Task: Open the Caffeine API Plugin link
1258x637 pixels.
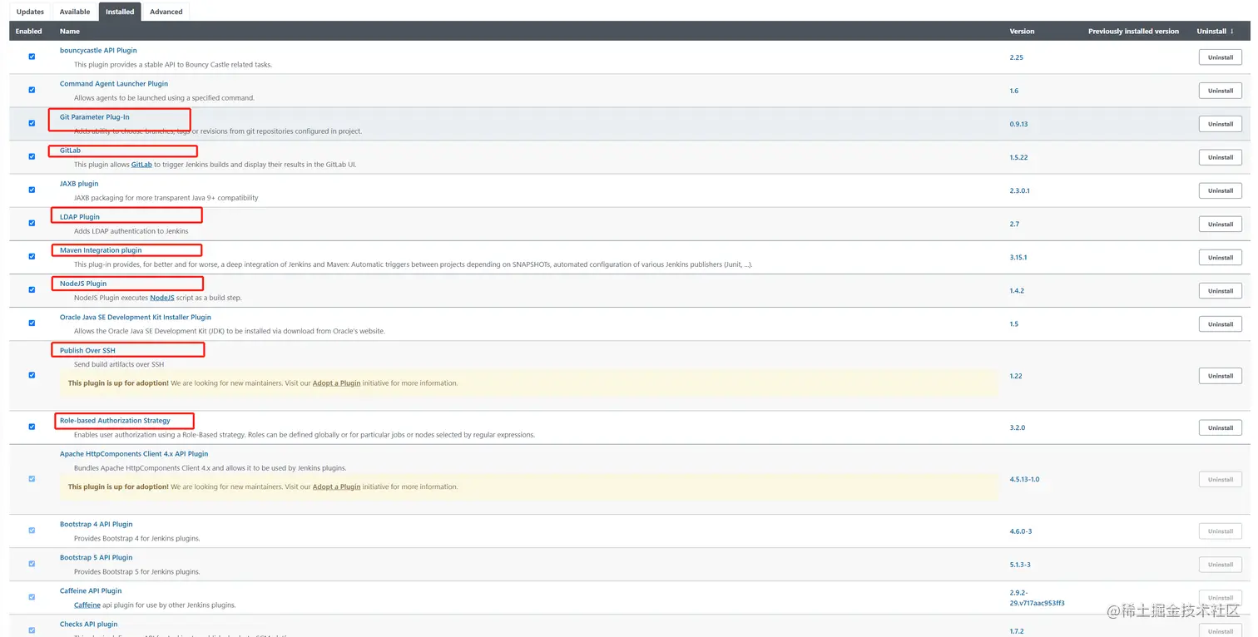Action: click(x=91, y=590)
